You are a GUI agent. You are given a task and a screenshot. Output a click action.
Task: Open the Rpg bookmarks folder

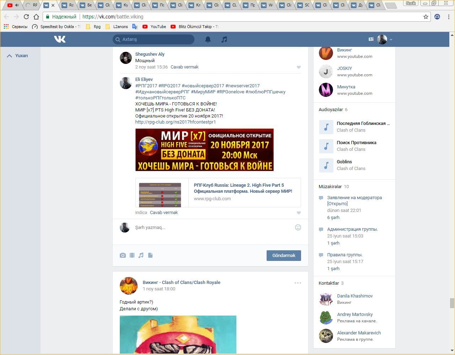(93, 27)
